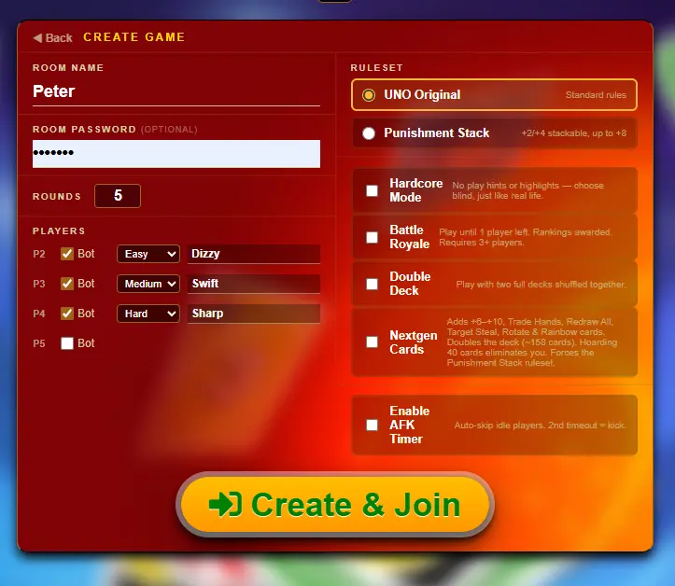Uncheck the P2 Bot checkbox
The image size is (675, 586).
(67, 254)
